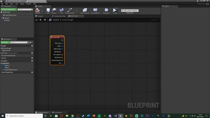Click the Find toolbar icon
210x118 pixels.
tap(62, 10)
